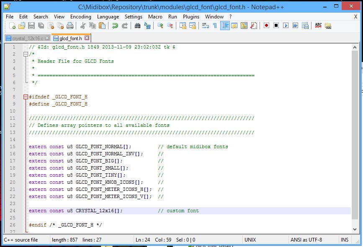Collapse the comment block fold at line 2
Screen dimensions: 363x247
click(26, 54)
